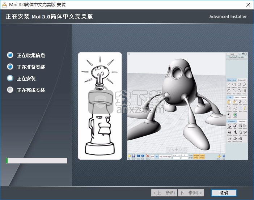Viewport: 254px width, 200px height.
Task: Close the installer window
Action: (x=248, y=5)
